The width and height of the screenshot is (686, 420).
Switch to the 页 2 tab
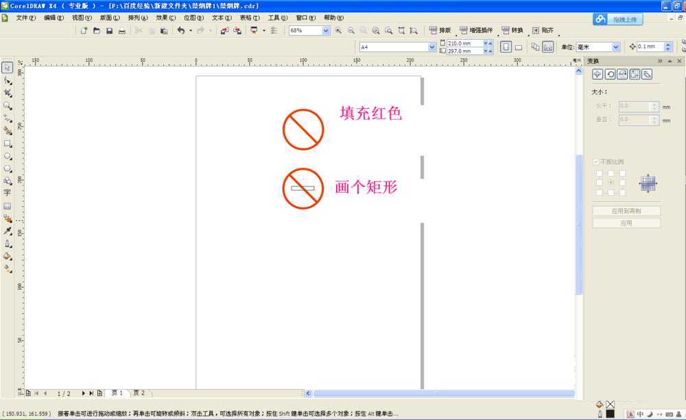[139, 393]
